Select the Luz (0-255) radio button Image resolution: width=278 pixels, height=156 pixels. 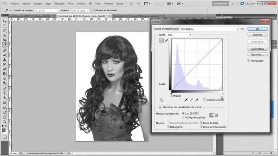[183, 114]
